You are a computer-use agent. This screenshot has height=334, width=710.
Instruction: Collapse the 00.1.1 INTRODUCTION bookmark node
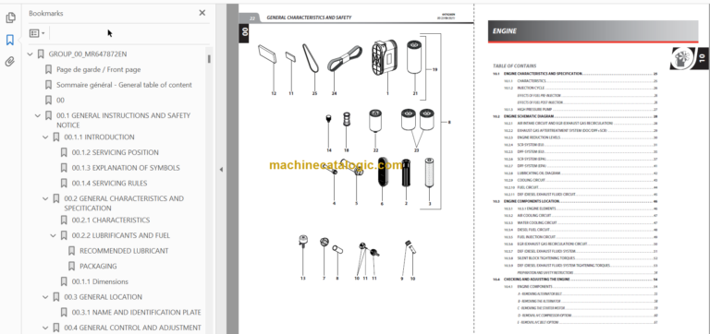(45, 137)
